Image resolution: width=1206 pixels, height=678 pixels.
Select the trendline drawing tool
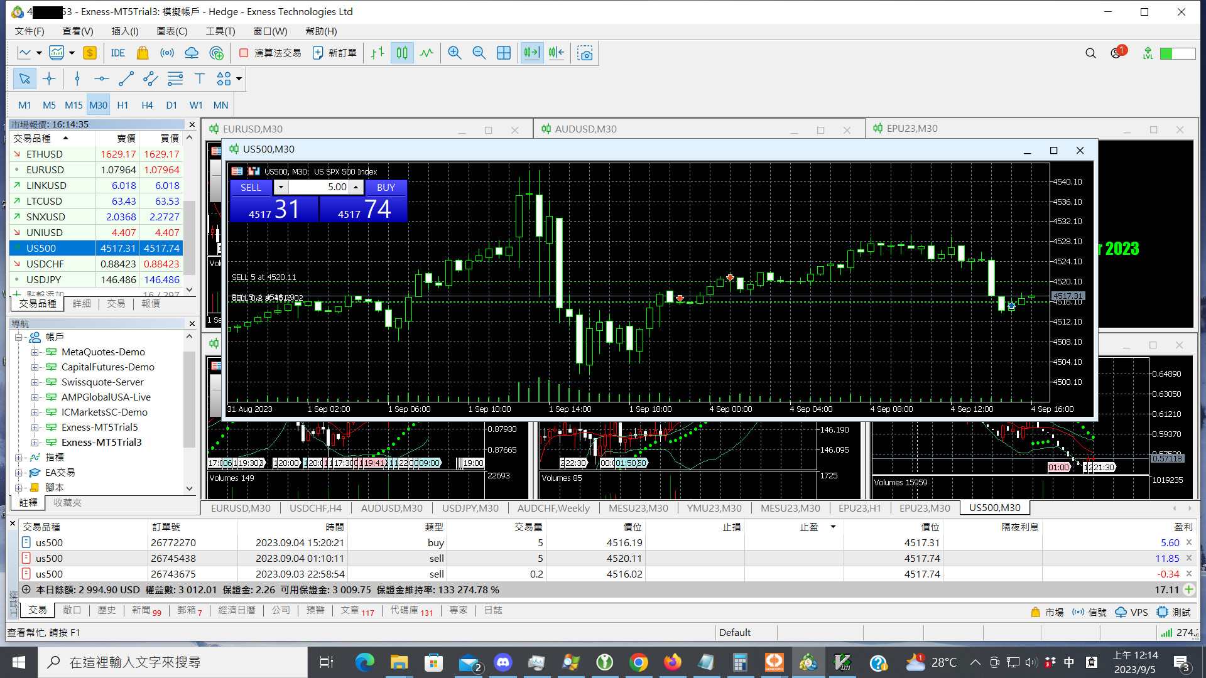126,78
